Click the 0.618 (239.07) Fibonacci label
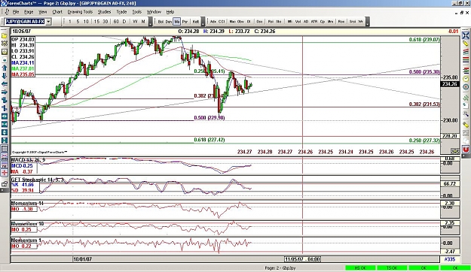 coord(424,40)
